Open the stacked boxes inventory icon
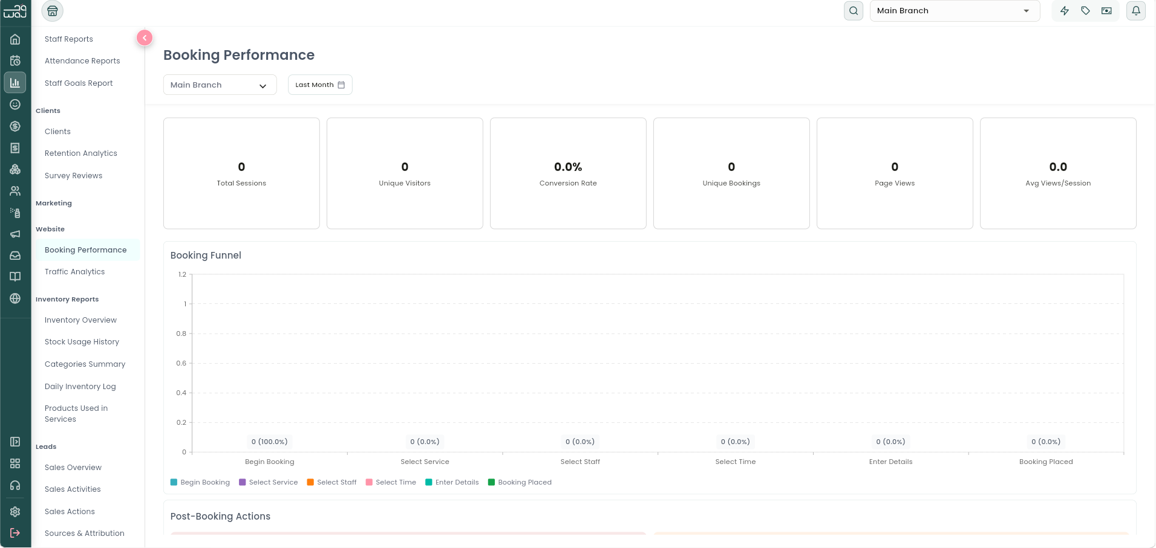Screen dimensions: 1156x548 click(x=15, y=169)
